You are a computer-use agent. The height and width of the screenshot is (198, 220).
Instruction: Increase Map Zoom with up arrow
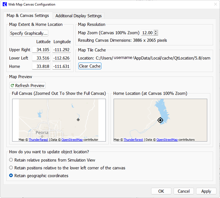(156, 31)
